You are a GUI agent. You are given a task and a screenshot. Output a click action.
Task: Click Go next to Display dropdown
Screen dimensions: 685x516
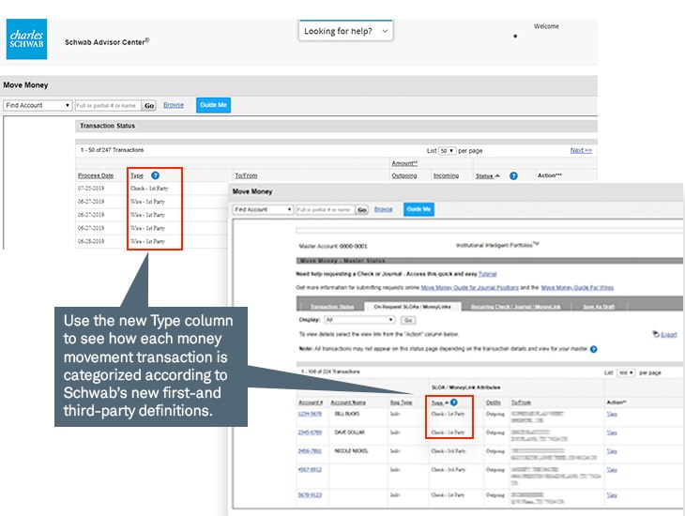pos(408,320)
